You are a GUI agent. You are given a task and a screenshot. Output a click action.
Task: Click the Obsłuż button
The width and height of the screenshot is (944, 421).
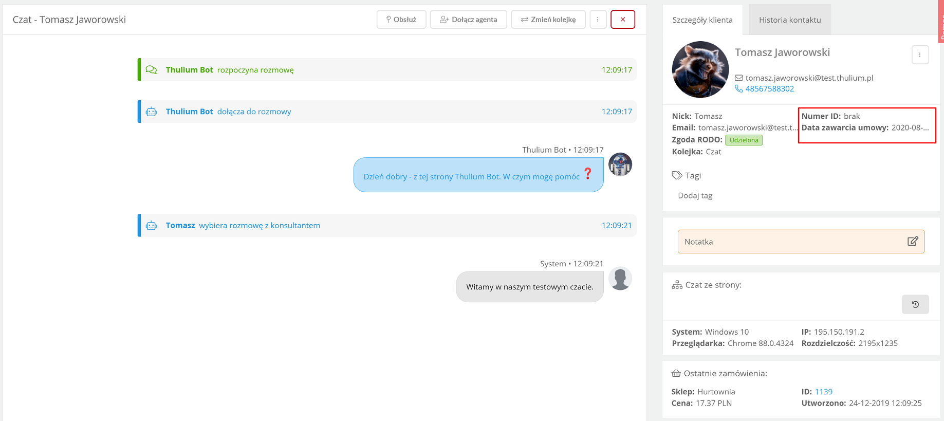[x=401, y=20]
